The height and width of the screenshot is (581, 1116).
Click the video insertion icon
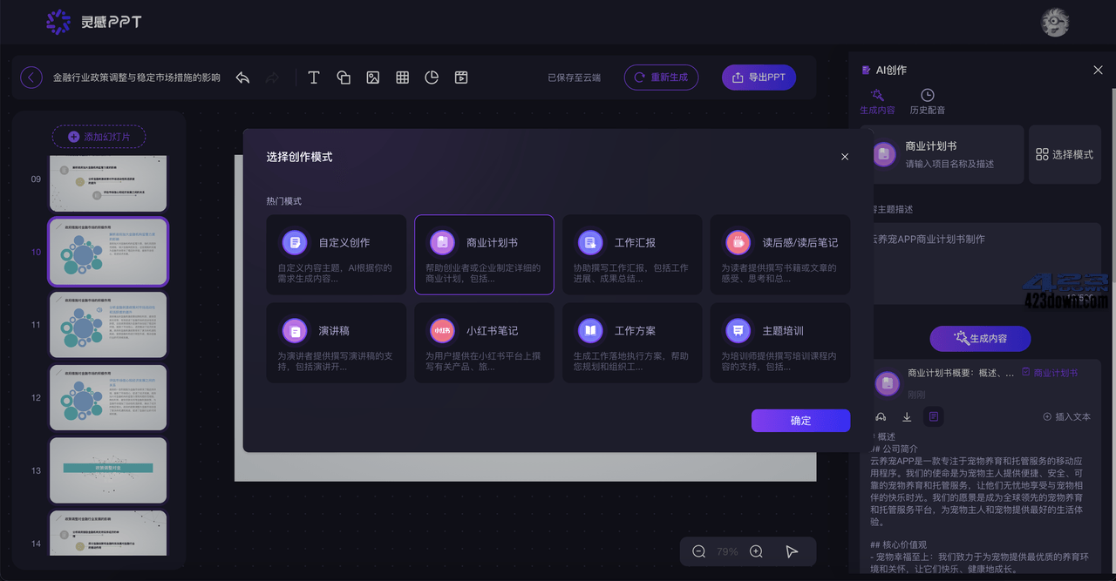461,77
